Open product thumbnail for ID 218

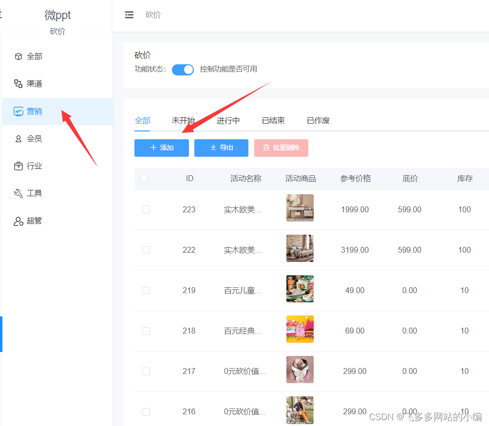click(300, 329)
